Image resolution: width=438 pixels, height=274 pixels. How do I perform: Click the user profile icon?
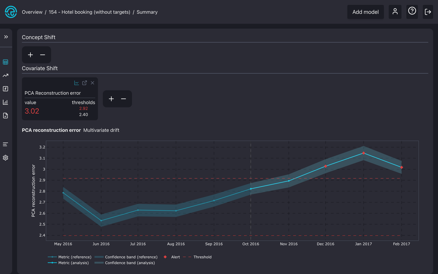[395, 12]
